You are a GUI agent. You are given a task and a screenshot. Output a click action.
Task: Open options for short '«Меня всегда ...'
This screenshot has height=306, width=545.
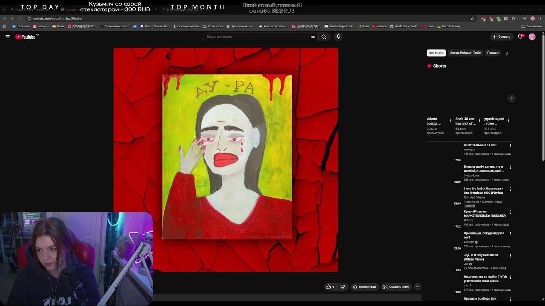pos(450,121)
